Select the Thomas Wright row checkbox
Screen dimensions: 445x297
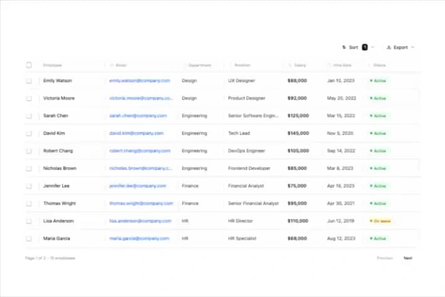tap(29, 204)
